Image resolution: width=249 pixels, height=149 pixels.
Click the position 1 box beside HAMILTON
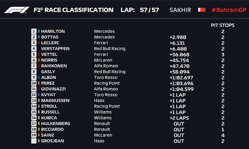pos(34,31)
